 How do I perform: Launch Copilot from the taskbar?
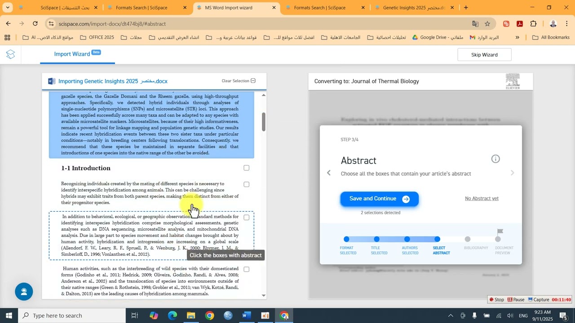click(154, 315)
